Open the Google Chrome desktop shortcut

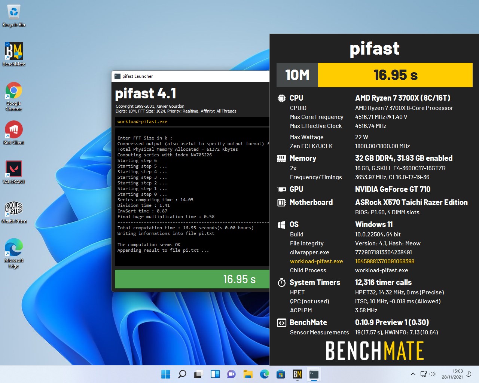coord(14,96)
